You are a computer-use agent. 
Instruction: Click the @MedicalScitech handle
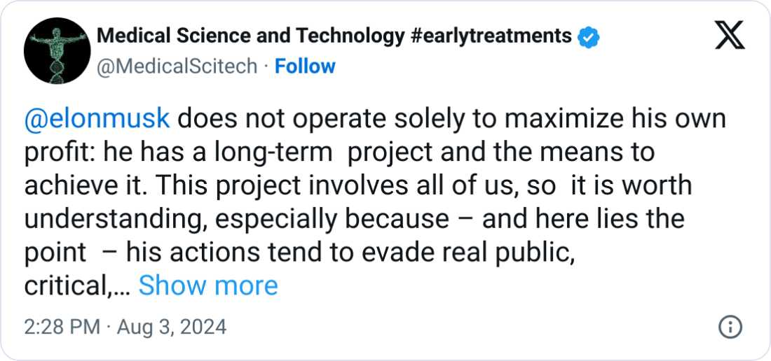176,66
